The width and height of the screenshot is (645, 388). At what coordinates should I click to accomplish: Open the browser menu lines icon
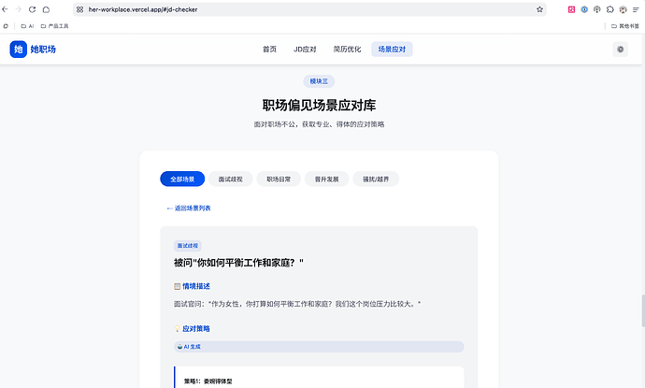(x=636, y=9)
